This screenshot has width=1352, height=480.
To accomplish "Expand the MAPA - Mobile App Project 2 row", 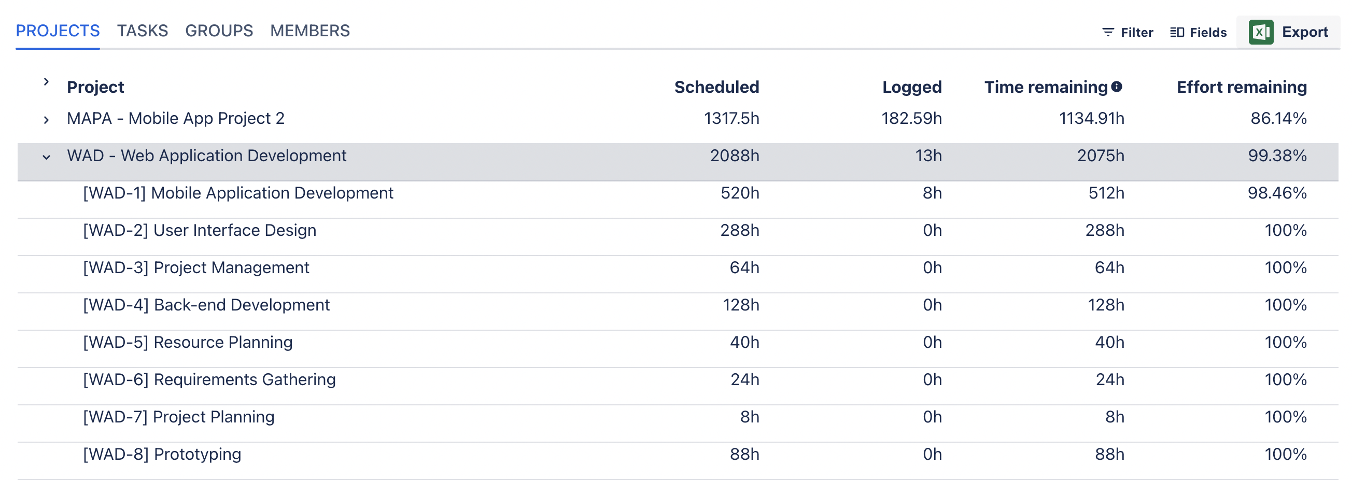I will [x=46, y=120].
